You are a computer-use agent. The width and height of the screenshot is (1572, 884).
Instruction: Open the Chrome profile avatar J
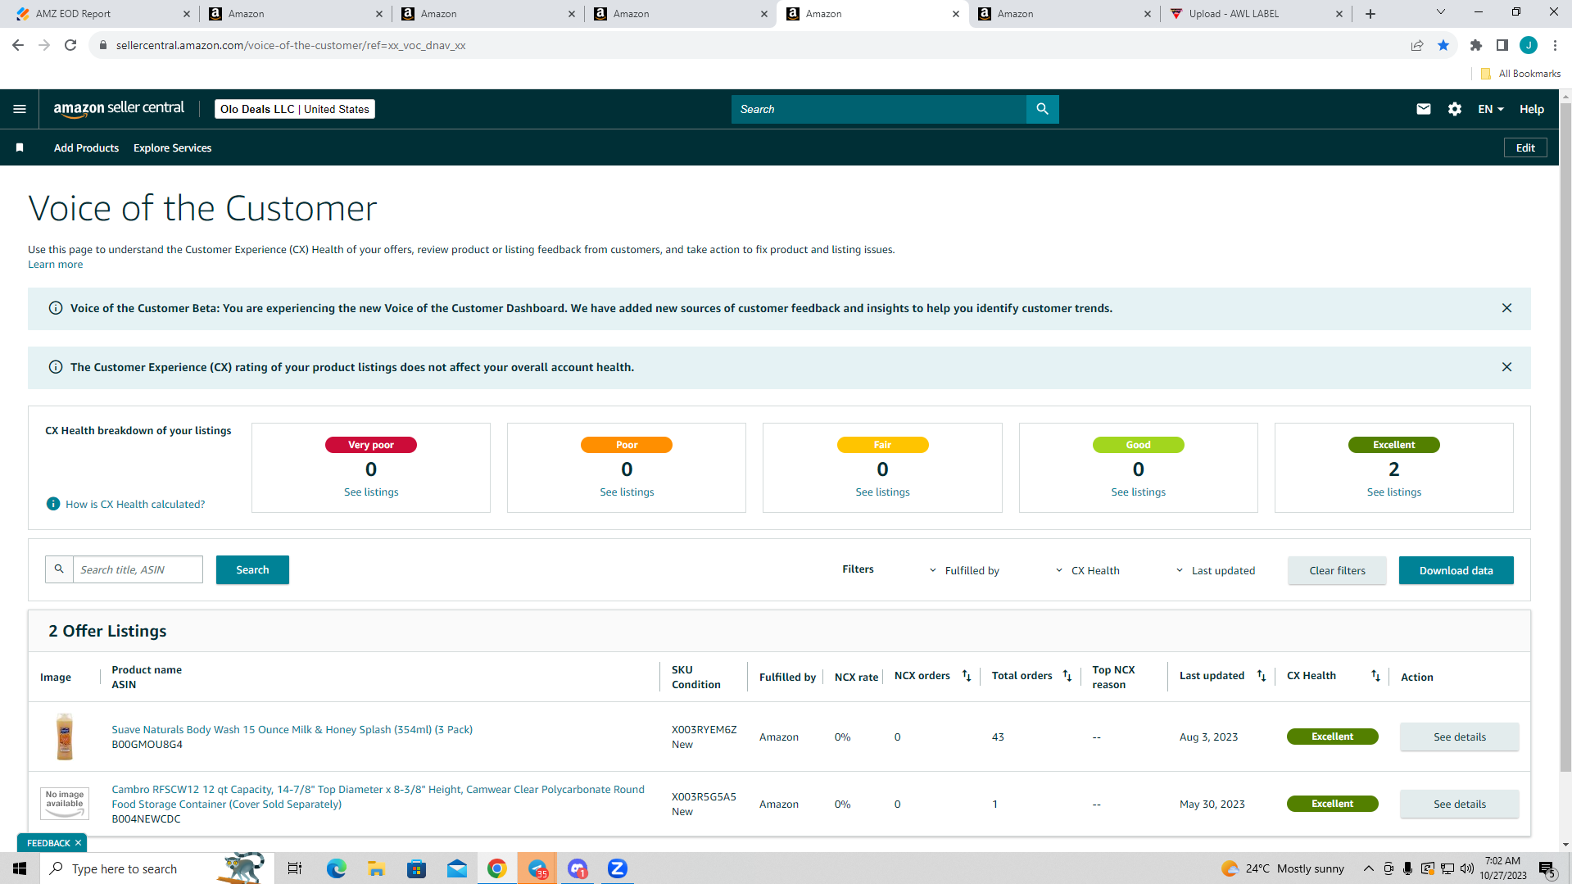tap(1529, 45)
